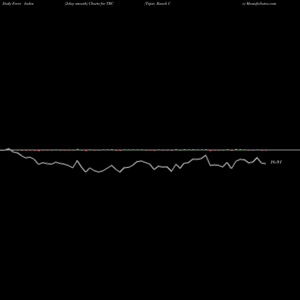Screen dimensions: 300x300
Task: Click the 16.01 value label
Action: point(276,162)
